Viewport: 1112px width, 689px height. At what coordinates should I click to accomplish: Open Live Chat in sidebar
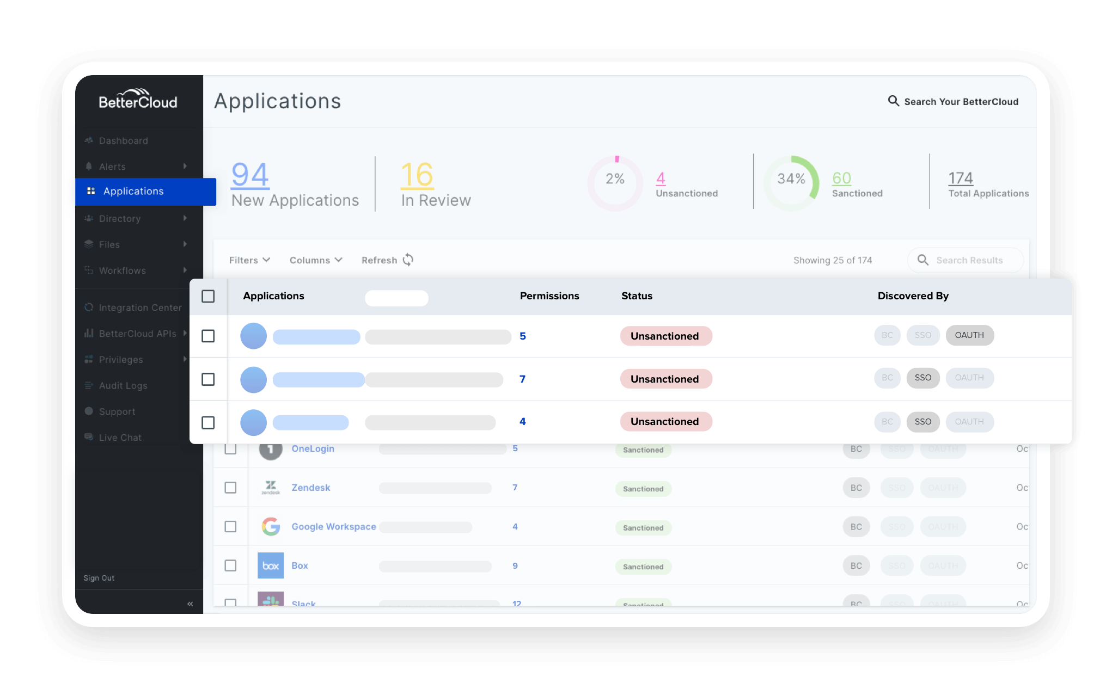click(120, 438)
